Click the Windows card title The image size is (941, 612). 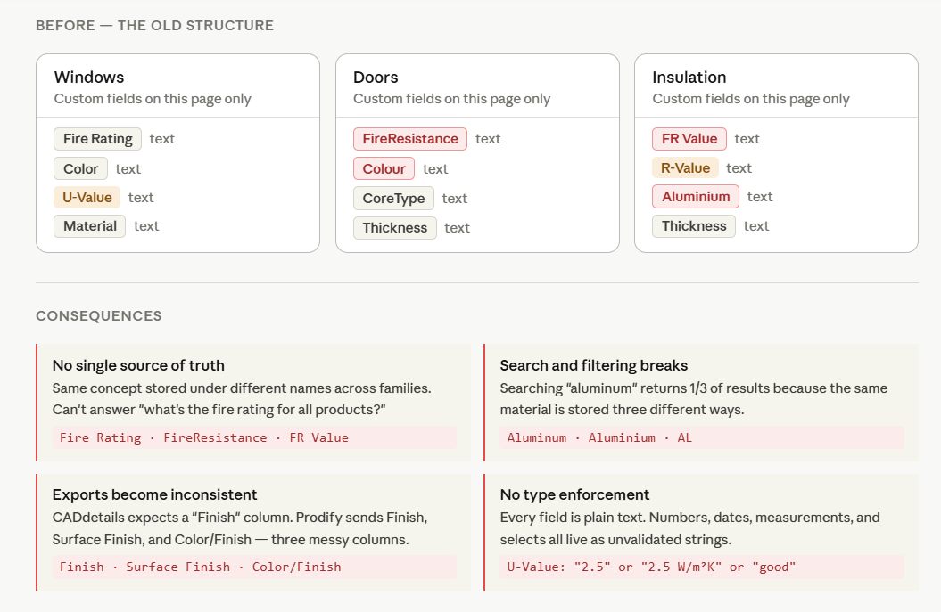89,78
